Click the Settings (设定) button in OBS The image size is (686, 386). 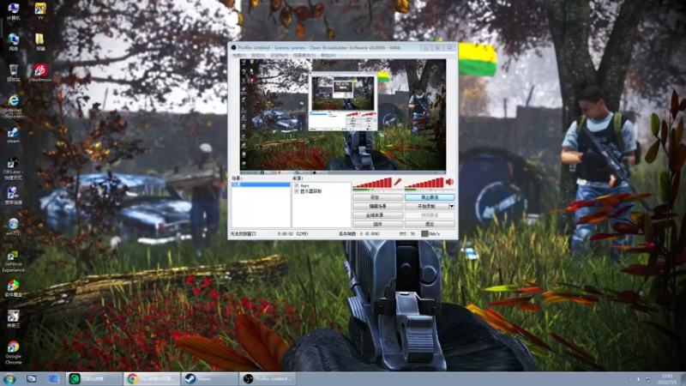(x=377, y=197)
